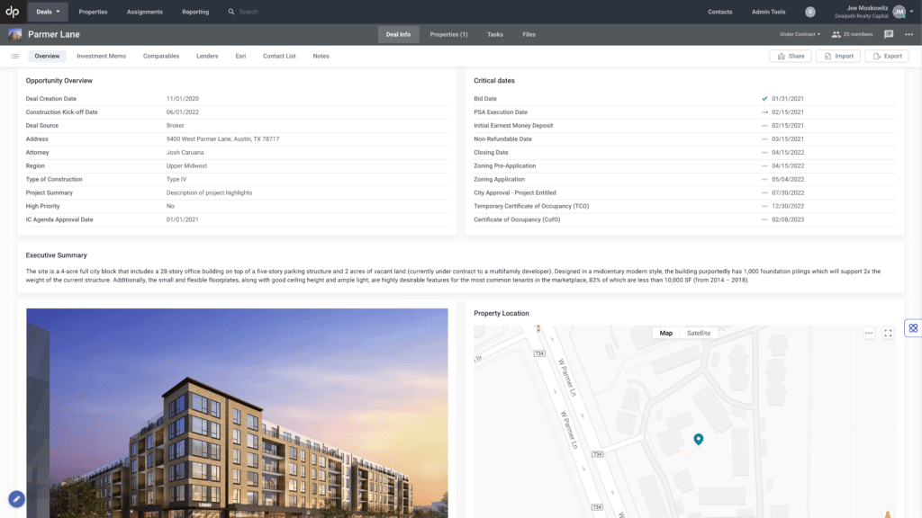Open the deal comments chat icon
Screen dimensions: 922x518
tap(889, 34)
